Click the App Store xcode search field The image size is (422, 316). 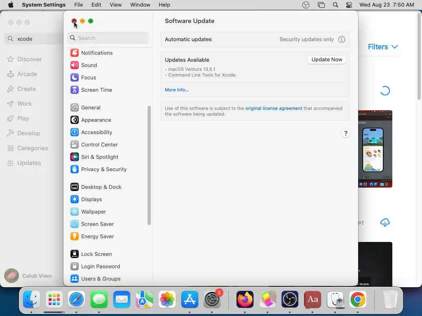pyautogui.click(x=34, y=39)
